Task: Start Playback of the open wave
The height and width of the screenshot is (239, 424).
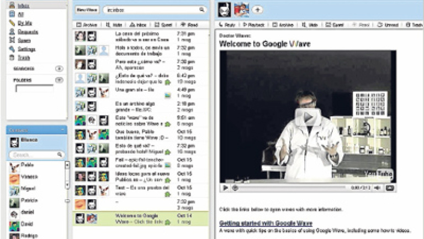Action: (253, 25)
